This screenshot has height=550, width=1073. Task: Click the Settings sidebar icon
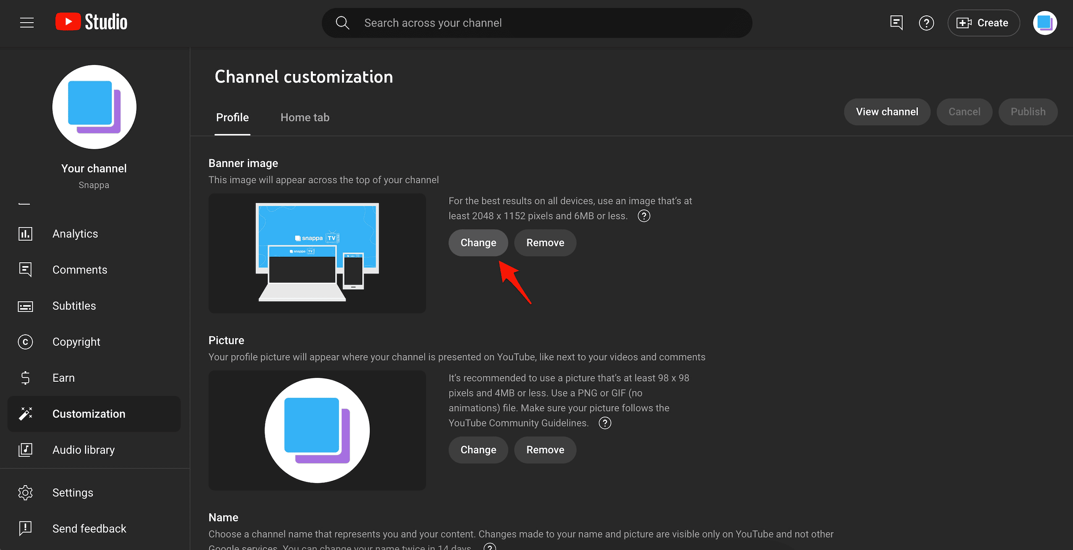tap(25, 492)
